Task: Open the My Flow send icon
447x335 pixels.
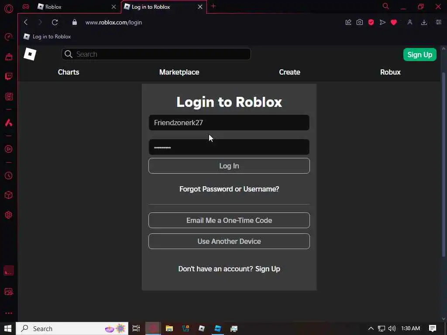Action: click(x=382, y=22)
